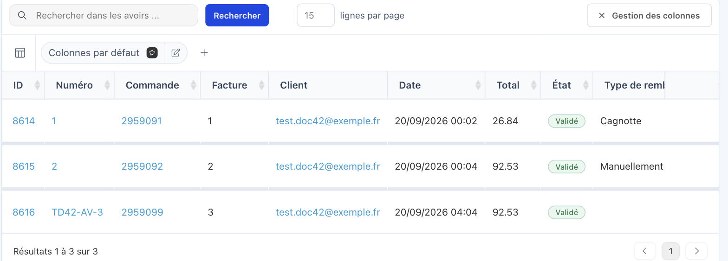Click the magnifying glass search icon

tap(22, 15)
